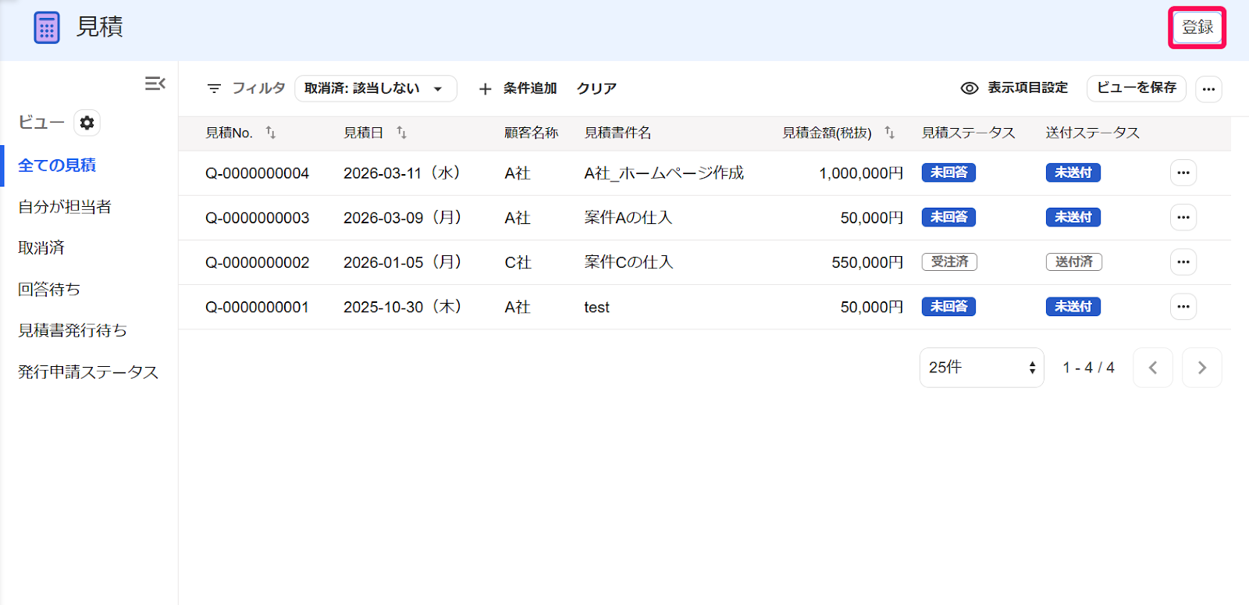Select the 回答待ち view
Viewport: 1249px width, 605px height.
pyautogui.click(x=49, y=290)
